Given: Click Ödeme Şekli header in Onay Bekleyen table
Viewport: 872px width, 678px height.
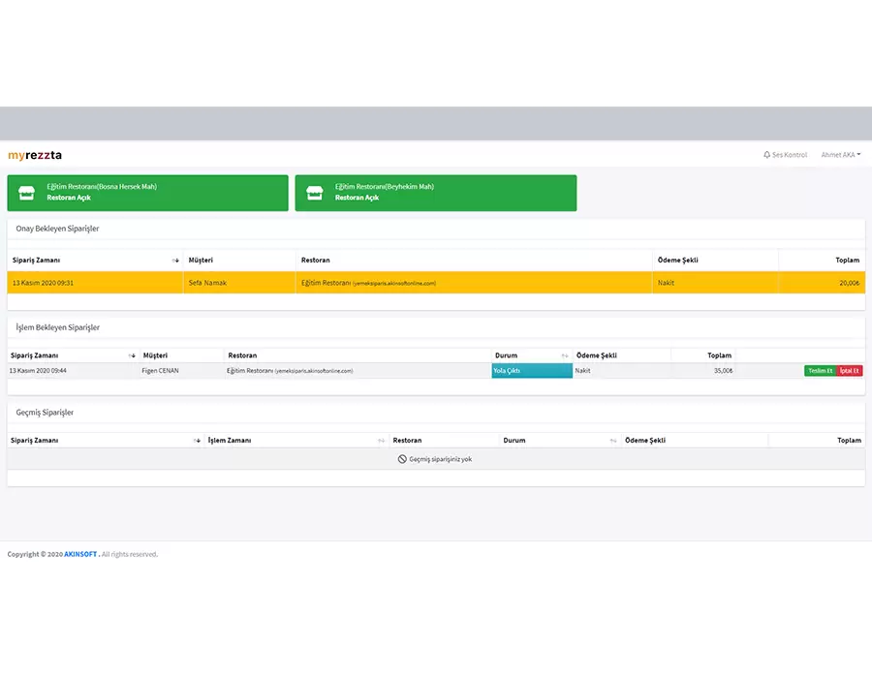Looking at the screenshot, I should 678,261.
